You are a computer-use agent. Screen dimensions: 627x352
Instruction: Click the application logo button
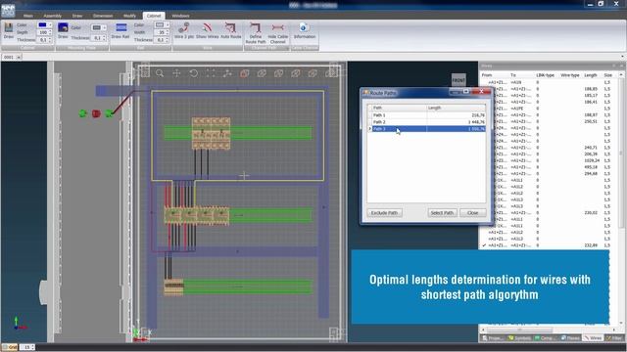pyautogui.click(x=8, y=11)
